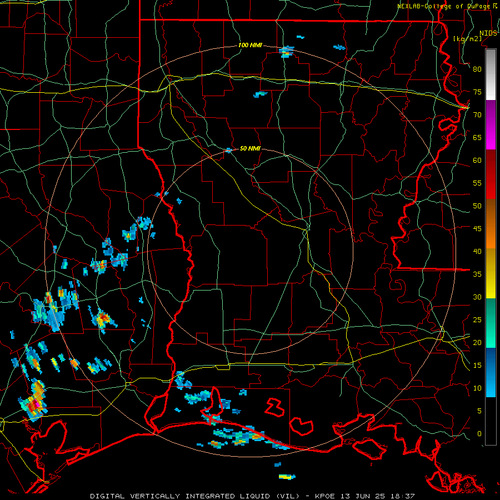Pick the blue segment of the color scale
This screenshot has height=500, width=500.
click(x=491, y=372)
